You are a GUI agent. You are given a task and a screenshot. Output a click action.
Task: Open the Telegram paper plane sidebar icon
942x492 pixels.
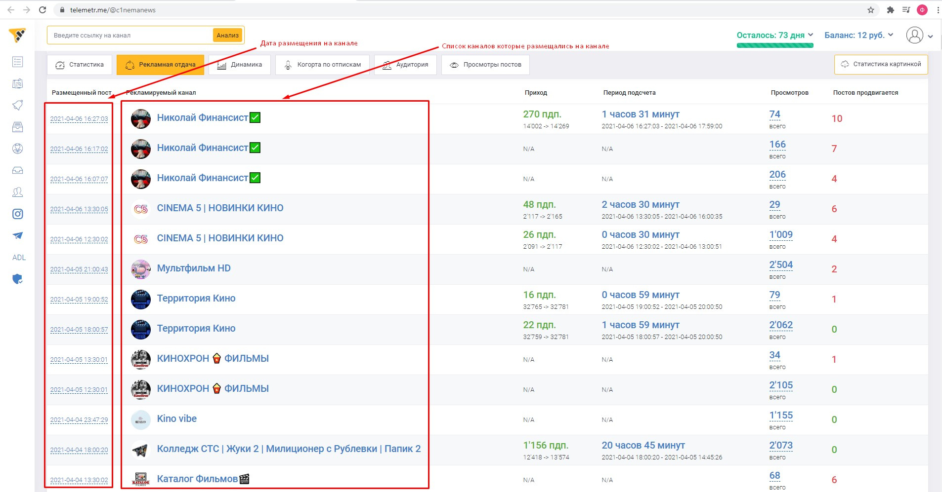click(x=17, y=235)
